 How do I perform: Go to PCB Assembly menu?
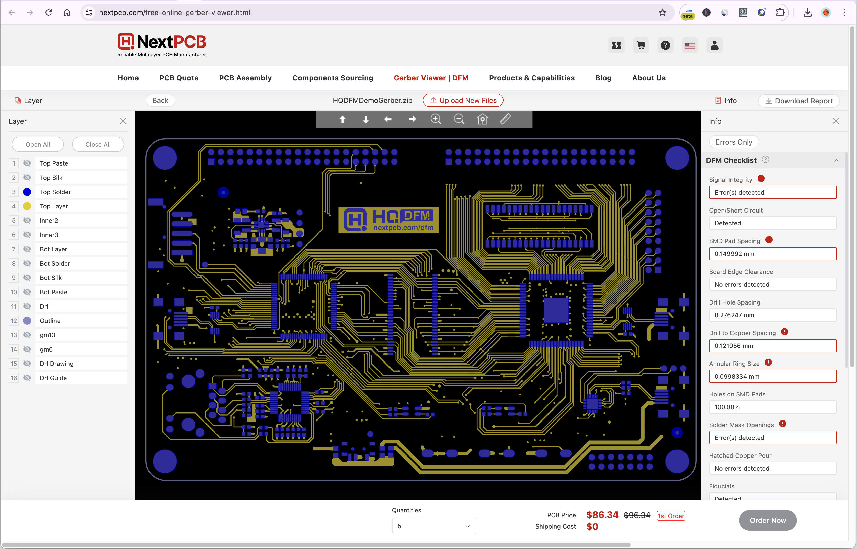[x=245, y=78]
